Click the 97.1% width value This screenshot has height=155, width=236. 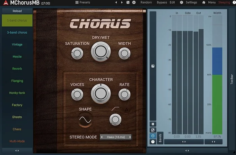(217, 137)
